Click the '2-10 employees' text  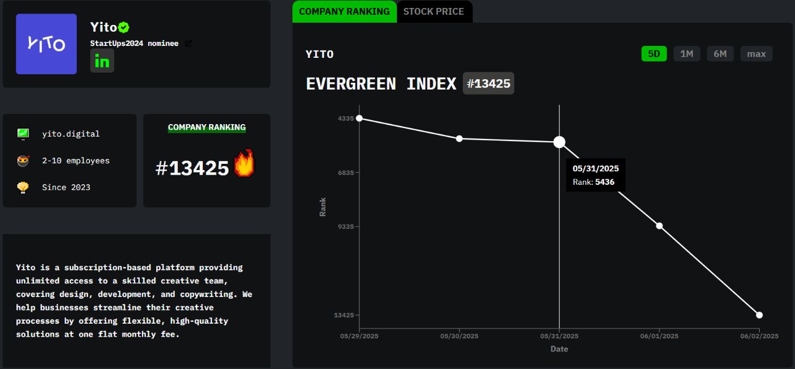pos(76,160)
